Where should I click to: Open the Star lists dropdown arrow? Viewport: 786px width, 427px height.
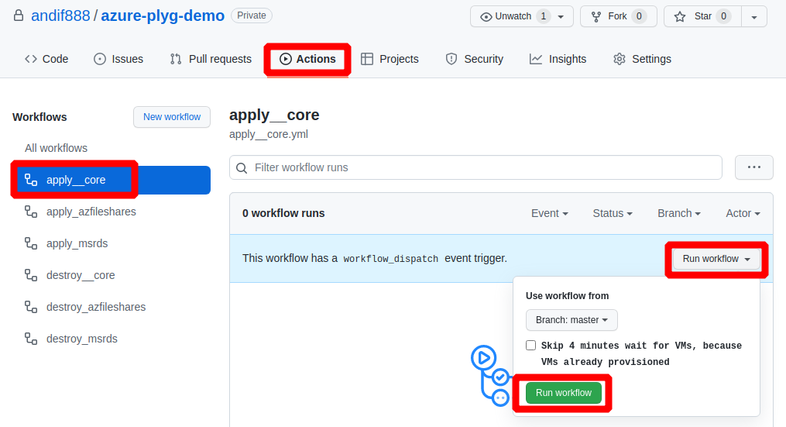tap(754, 17)
